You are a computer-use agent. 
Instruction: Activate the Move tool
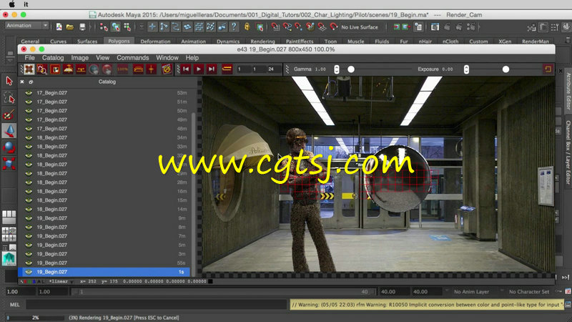[9, 131]
